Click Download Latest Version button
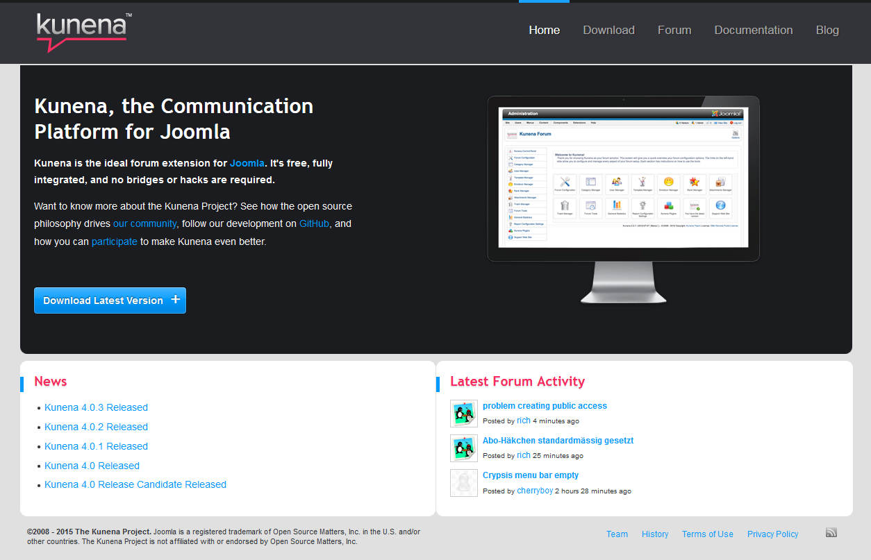The height and width of the screenshot is (560, 871). coord(110,300)
